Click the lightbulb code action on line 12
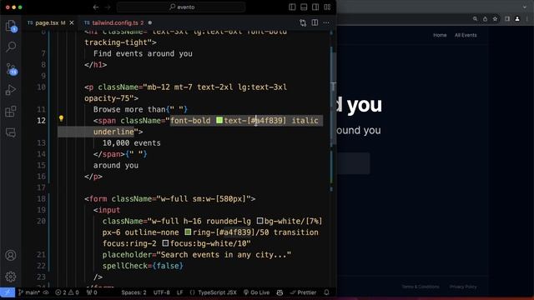The height and width of the screenshot is (300, 534). [x=61, y=118]
